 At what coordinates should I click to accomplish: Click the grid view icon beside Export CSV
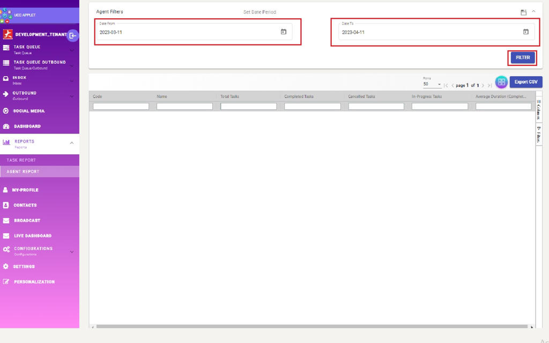[501, 82]
